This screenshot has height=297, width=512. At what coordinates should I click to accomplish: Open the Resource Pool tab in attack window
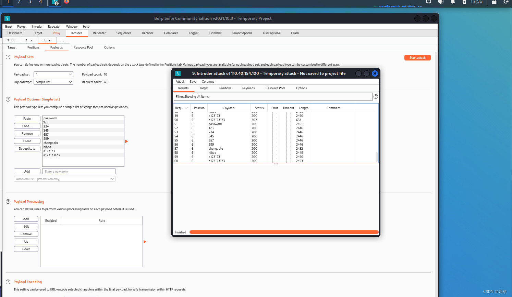(275, 88)
